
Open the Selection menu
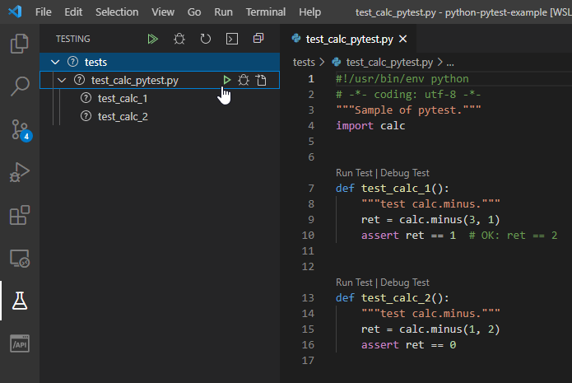(x=117, y=12)
